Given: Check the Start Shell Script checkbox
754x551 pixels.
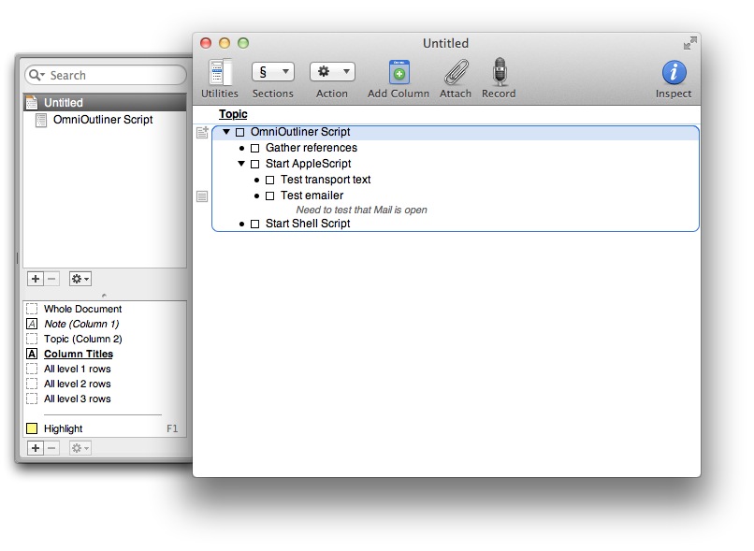Looking at the screenshot, I should click(254, 224).
